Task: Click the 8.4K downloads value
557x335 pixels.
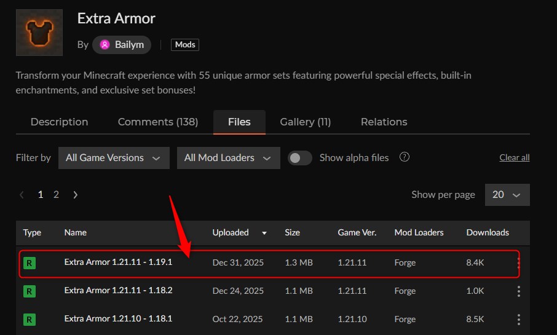Action: click(475, 262)
